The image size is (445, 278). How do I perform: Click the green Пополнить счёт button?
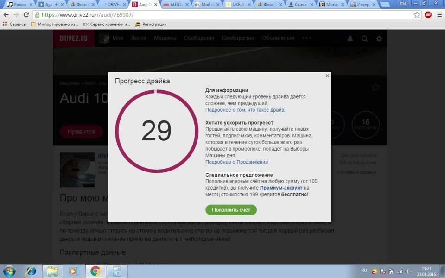coord(231,210)
